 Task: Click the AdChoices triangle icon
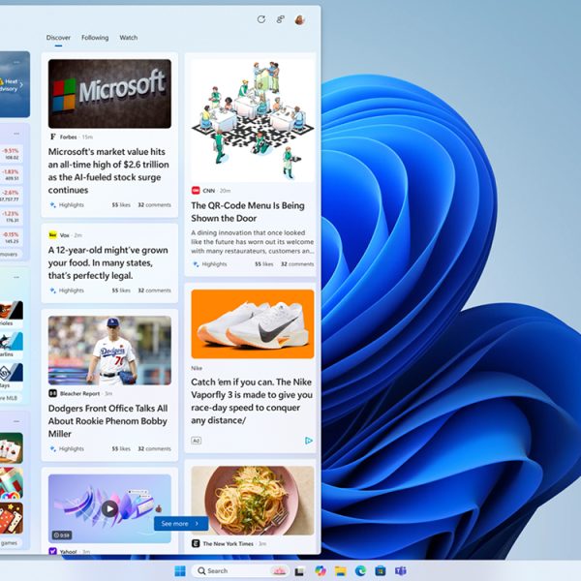pyautogui.click(x=309, y=441)
